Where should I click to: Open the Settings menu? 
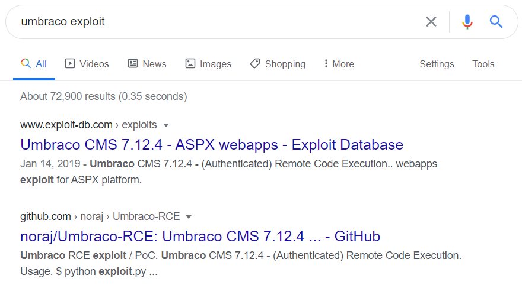(x=437, y=64)
